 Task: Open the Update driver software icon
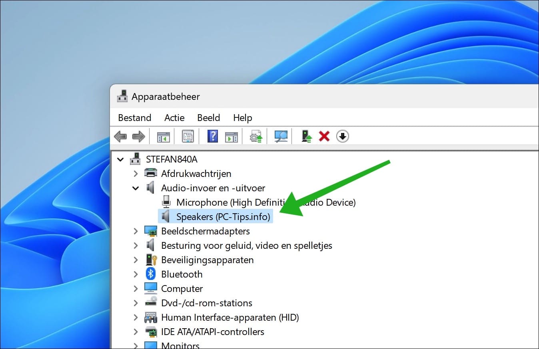point(255,136)
